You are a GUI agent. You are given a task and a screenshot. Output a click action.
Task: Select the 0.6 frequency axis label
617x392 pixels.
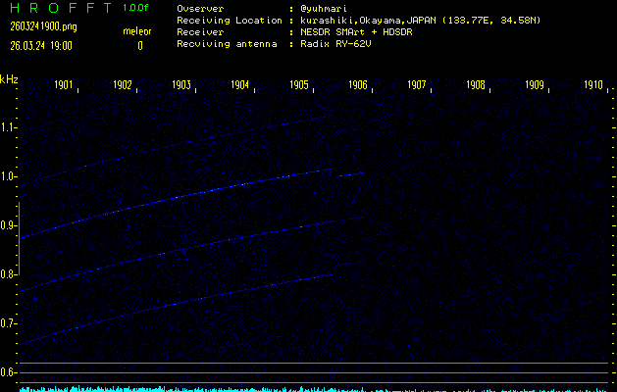click(9, 372)
